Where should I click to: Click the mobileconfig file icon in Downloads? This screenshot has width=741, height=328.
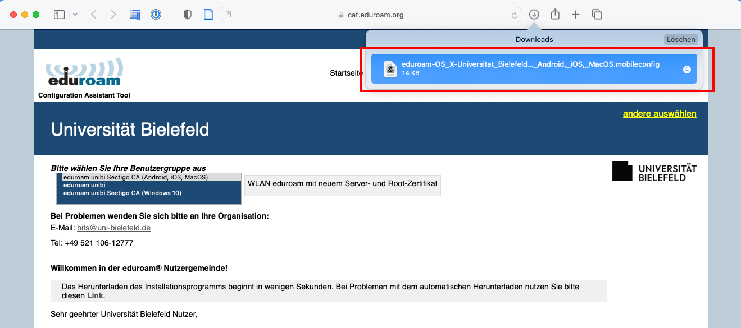[x=390, y=69]
